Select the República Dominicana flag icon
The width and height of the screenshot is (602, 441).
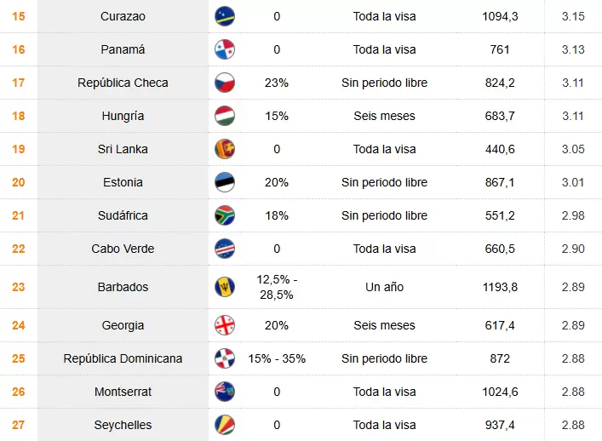[x=225, y=358]
